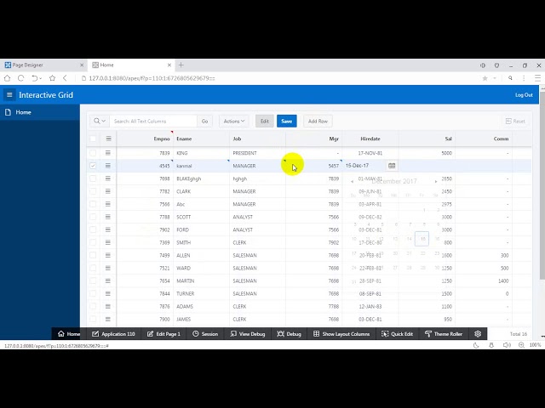
Task: Open the row actions menu for SCOTT
Action: [108, 217]
